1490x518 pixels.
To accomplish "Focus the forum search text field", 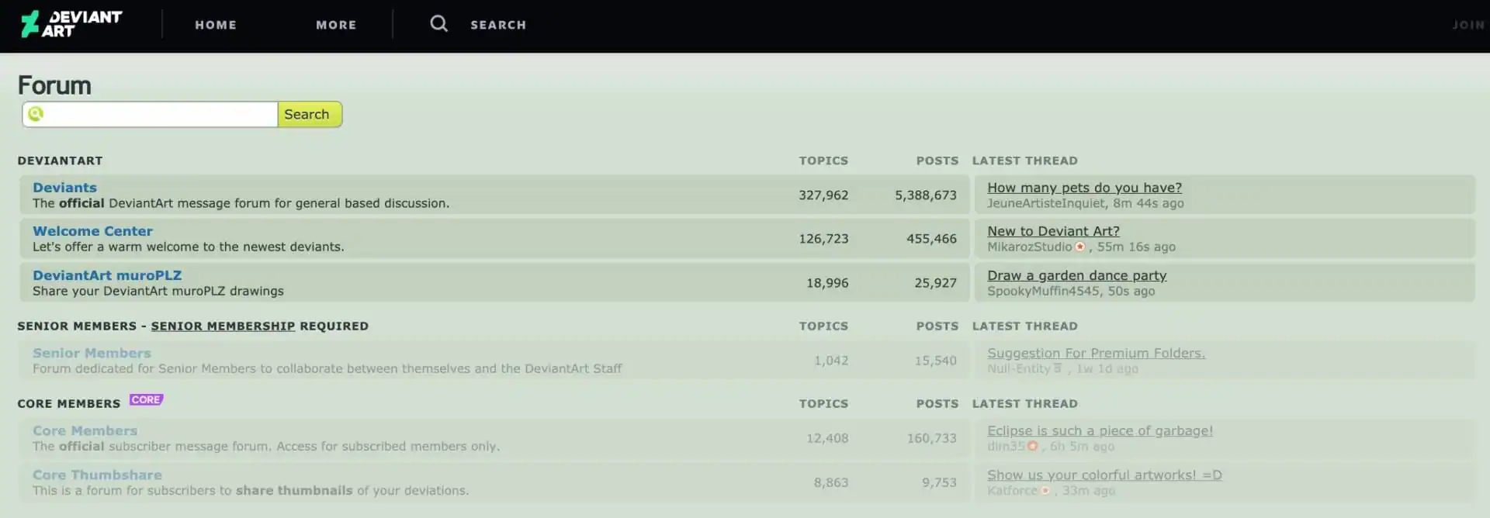I will pyautogui.click(x=150, y=114).
